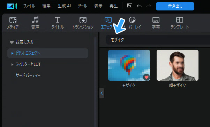Viewport: 210px width, 127px height.
Task: Open the 表示 menu
Action: coord(98,6)
